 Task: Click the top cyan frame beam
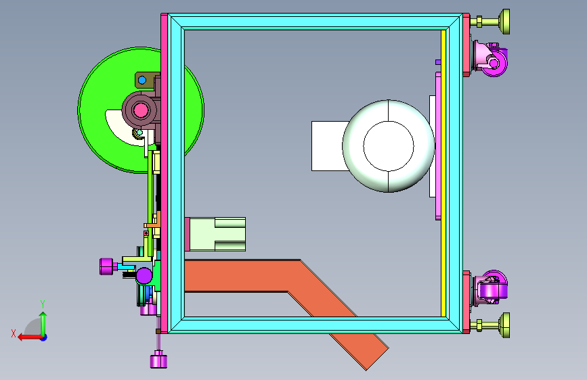(316, 22)
